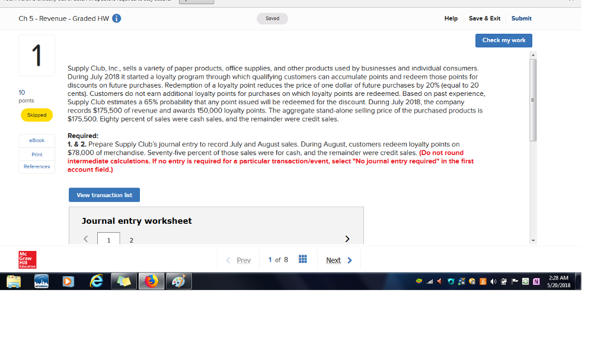This screenshot has height=341, width=607.
Task: Click View transaction list button
Action: point(104,195)
